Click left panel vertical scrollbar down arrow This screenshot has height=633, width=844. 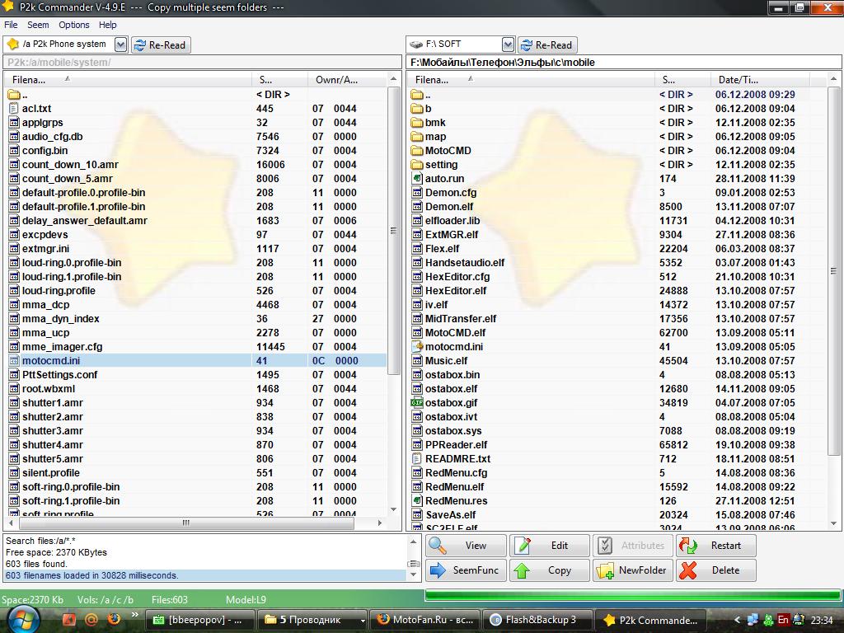[393, 509]
